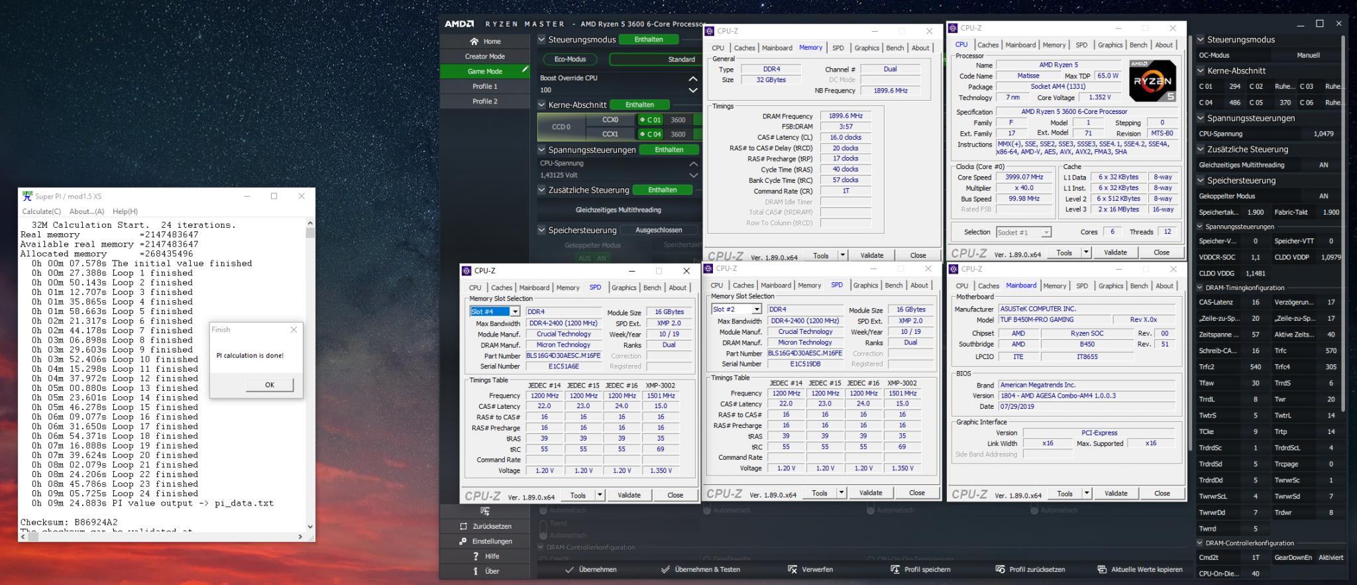This screenshot has height=585, width=1357.
Task: Click OK in the Finish dialog
Action: (270, 385)
